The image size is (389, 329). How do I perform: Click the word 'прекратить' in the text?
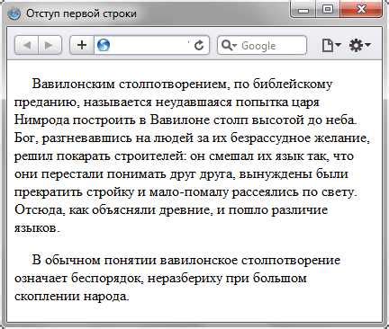49,192
